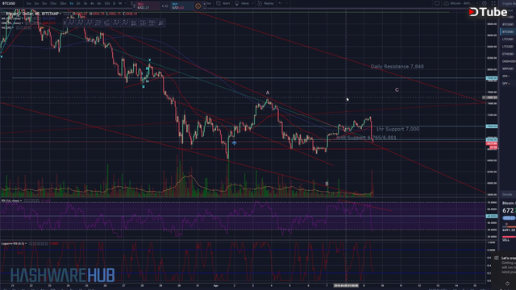The height and width of the screenshot is (290, 516).
Task: Select first zigzag pattern tool in floating toolbar
Action: click(72, 23)
